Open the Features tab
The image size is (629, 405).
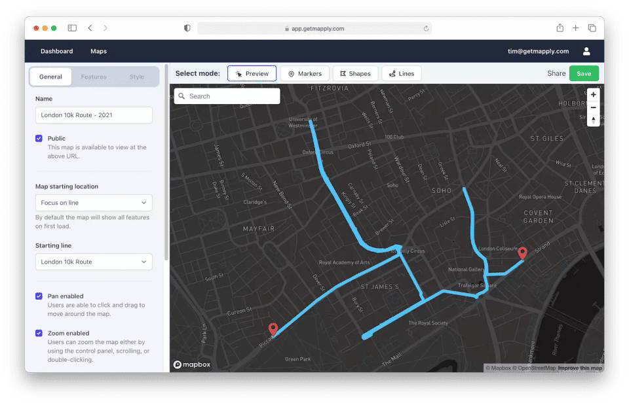[x=94, y=77]
